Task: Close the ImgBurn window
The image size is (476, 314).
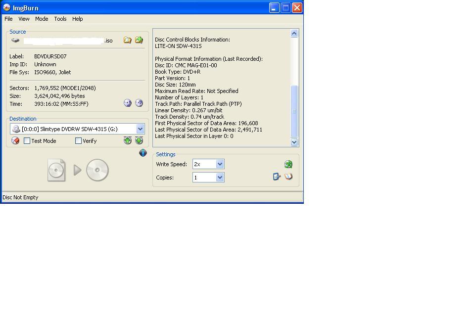Action: pyautogui.click(x=297, y=8)
